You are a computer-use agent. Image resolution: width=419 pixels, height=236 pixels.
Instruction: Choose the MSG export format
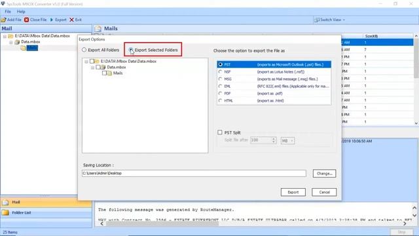pos(220,79)
